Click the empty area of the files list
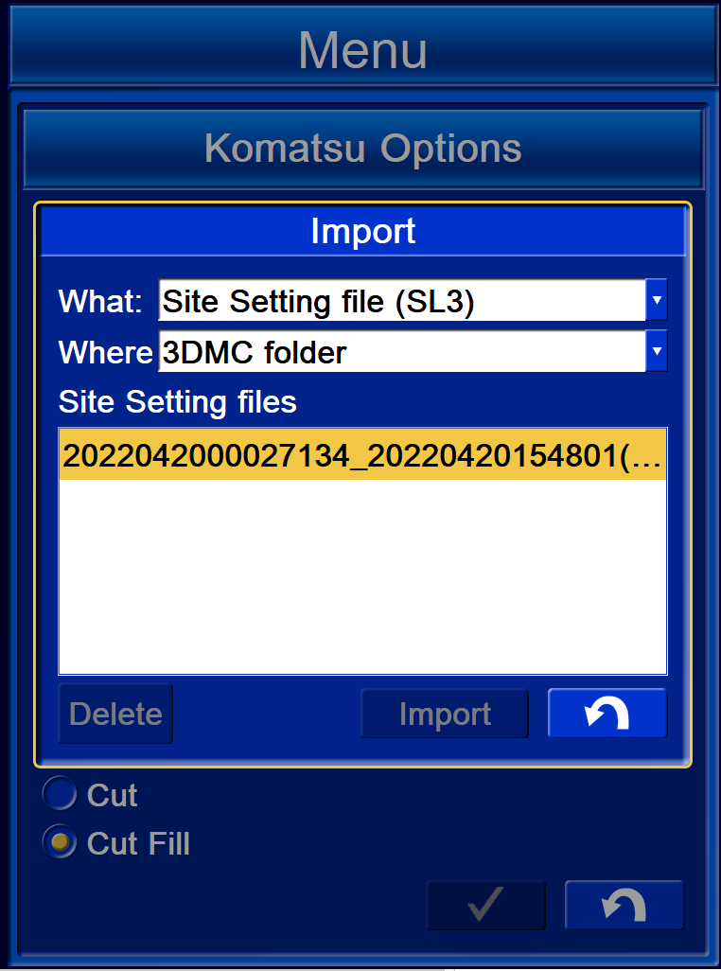Image resolution: width=721 pixels, height=971 pixels. pos(362,576)
